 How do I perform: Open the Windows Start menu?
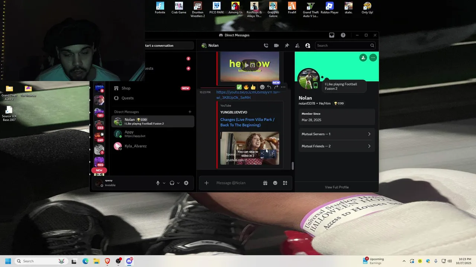coord(8,261)
